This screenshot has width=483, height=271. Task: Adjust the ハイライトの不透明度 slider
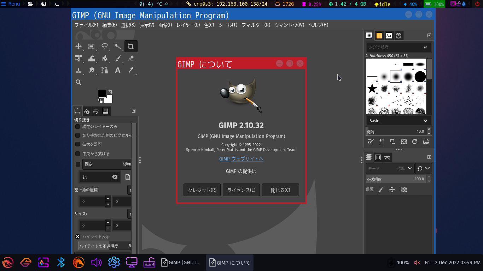pyautogui.click(x=105, y=246)
